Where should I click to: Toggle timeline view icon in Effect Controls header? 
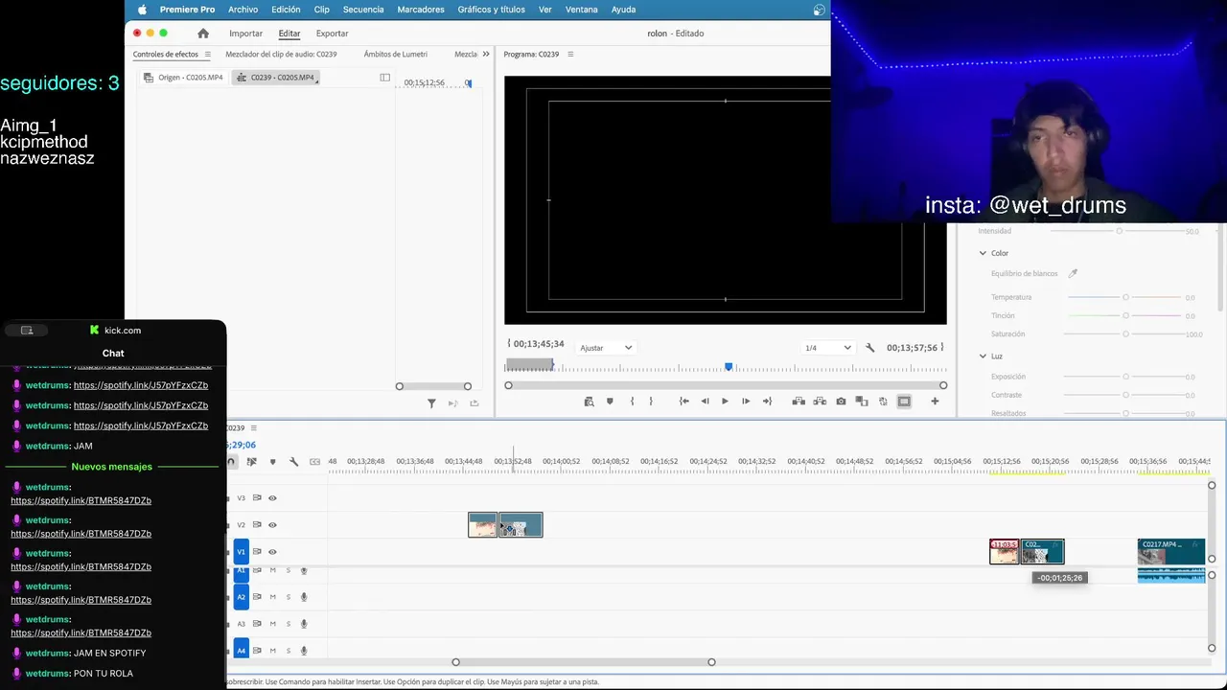click(x=384, y=78)
